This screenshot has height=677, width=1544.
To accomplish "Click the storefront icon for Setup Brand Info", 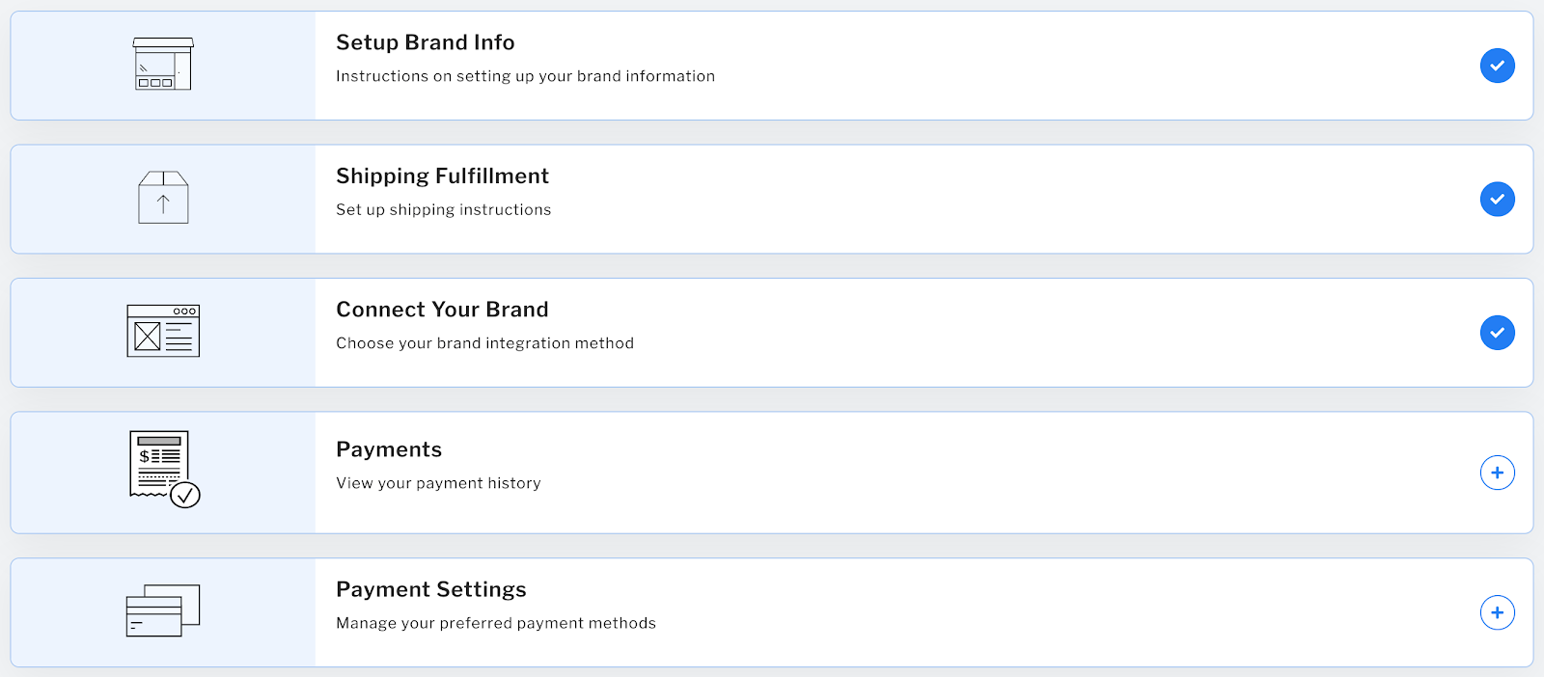I will coord(162,63).
